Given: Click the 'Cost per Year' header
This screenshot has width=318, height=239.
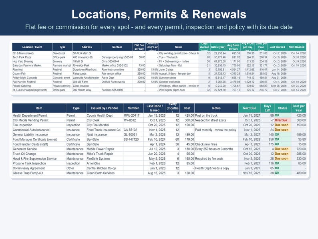Looking at the screenshot, I should 298,108.
